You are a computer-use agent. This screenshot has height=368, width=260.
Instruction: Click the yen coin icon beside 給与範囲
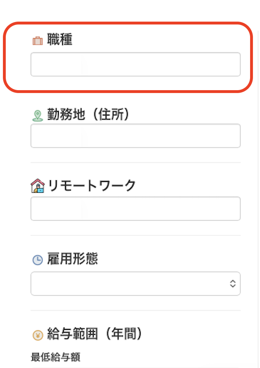pyautogui.click(x=37, y=335)
